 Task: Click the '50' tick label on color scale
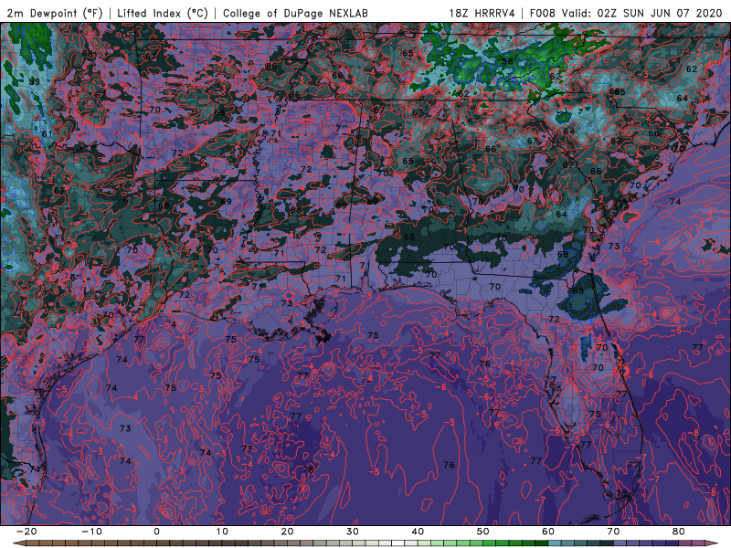tap(483, 532)
